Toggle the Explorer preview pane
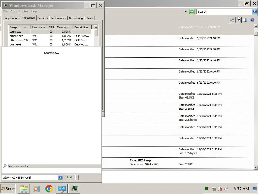Screen dimensions: 258x194 [x=245, y=20]
